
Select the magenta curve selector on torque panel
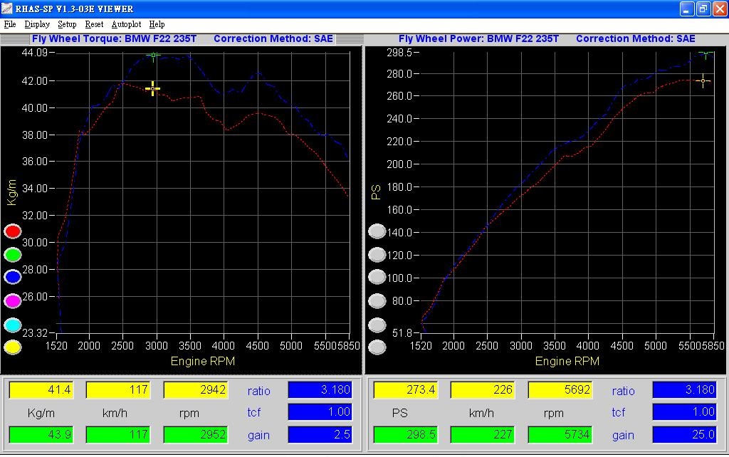(11, 300)
